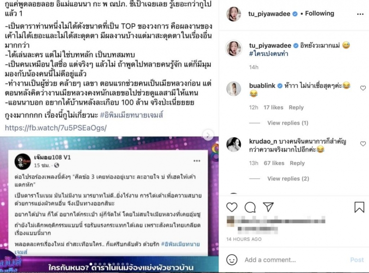Viewport: 369px width, 273px height.
Task: Expand View replies (1) under buablink
Action: (287, 123)
